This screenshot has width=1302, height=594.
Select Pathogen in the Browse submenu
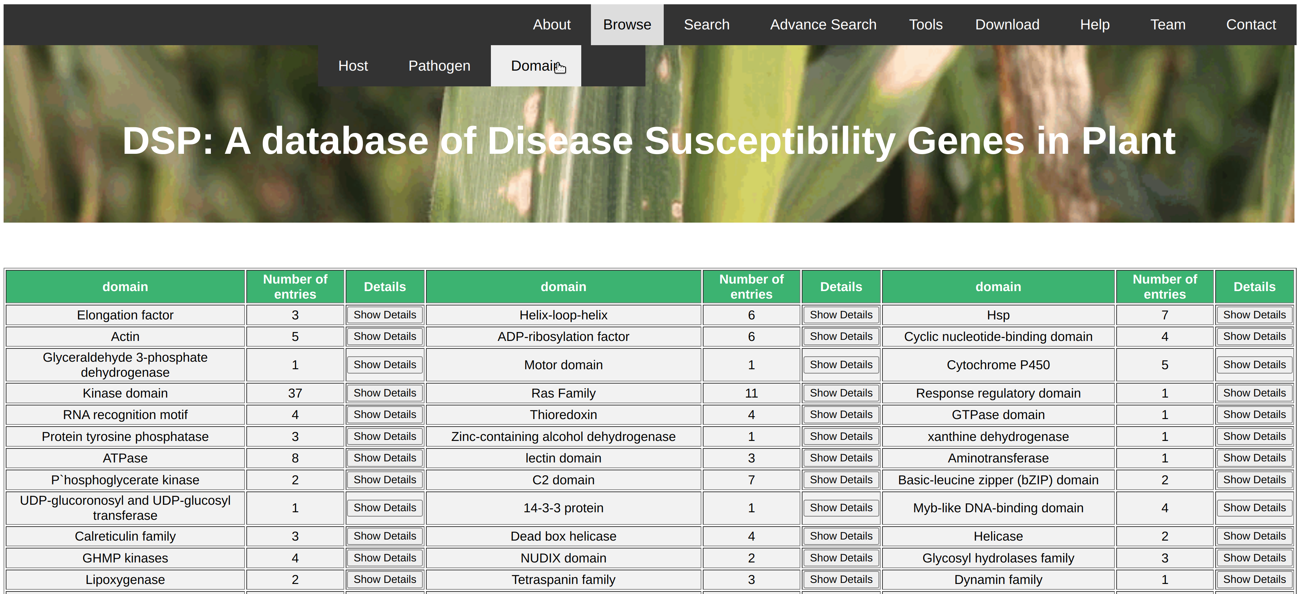pos(439,66)
